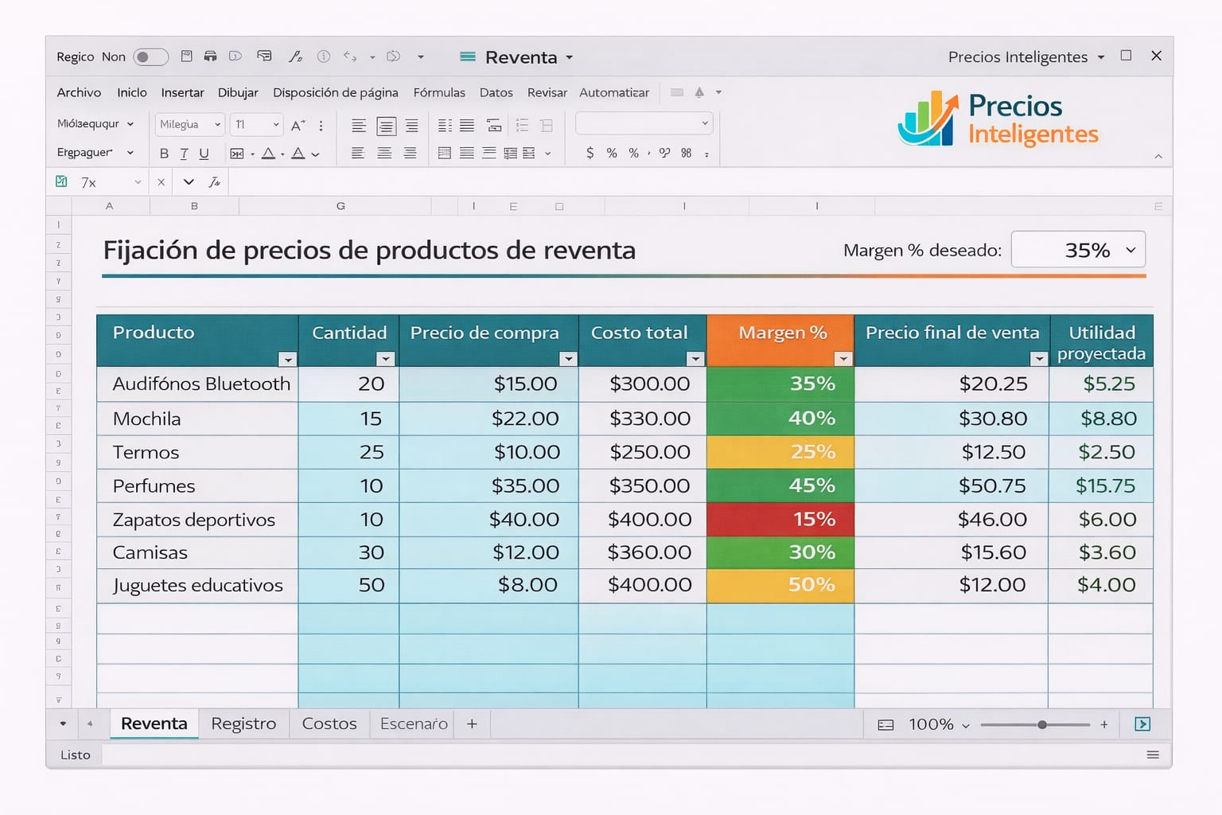Collapse the ribbon using the chevron up icon

point(1158,157)
